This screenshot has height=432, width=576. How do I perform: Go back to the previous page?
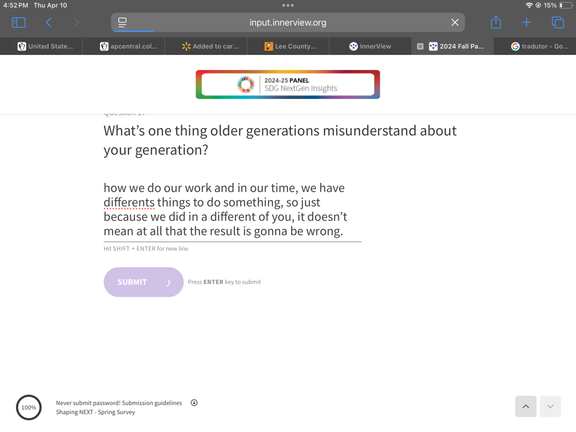49,22
